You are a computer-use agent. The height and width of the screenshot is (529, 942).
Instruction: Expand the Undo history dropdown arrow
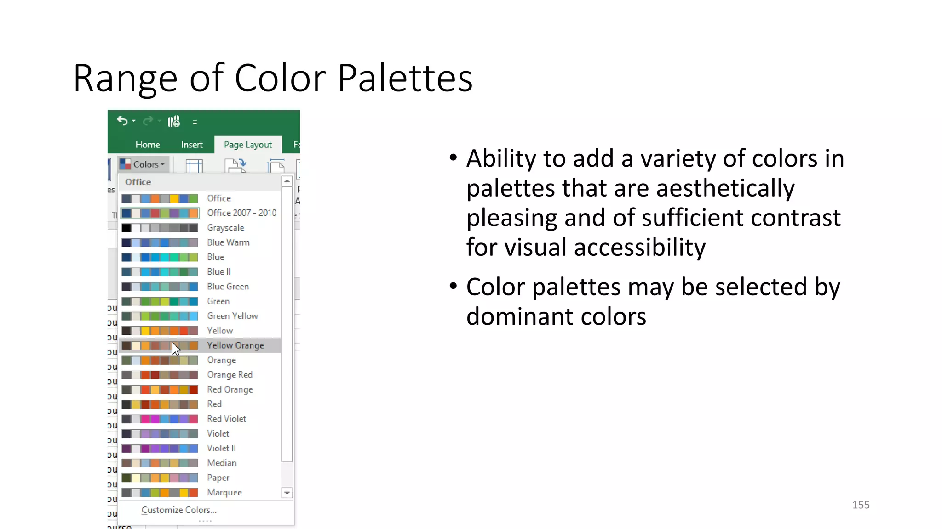pos(134,121)
